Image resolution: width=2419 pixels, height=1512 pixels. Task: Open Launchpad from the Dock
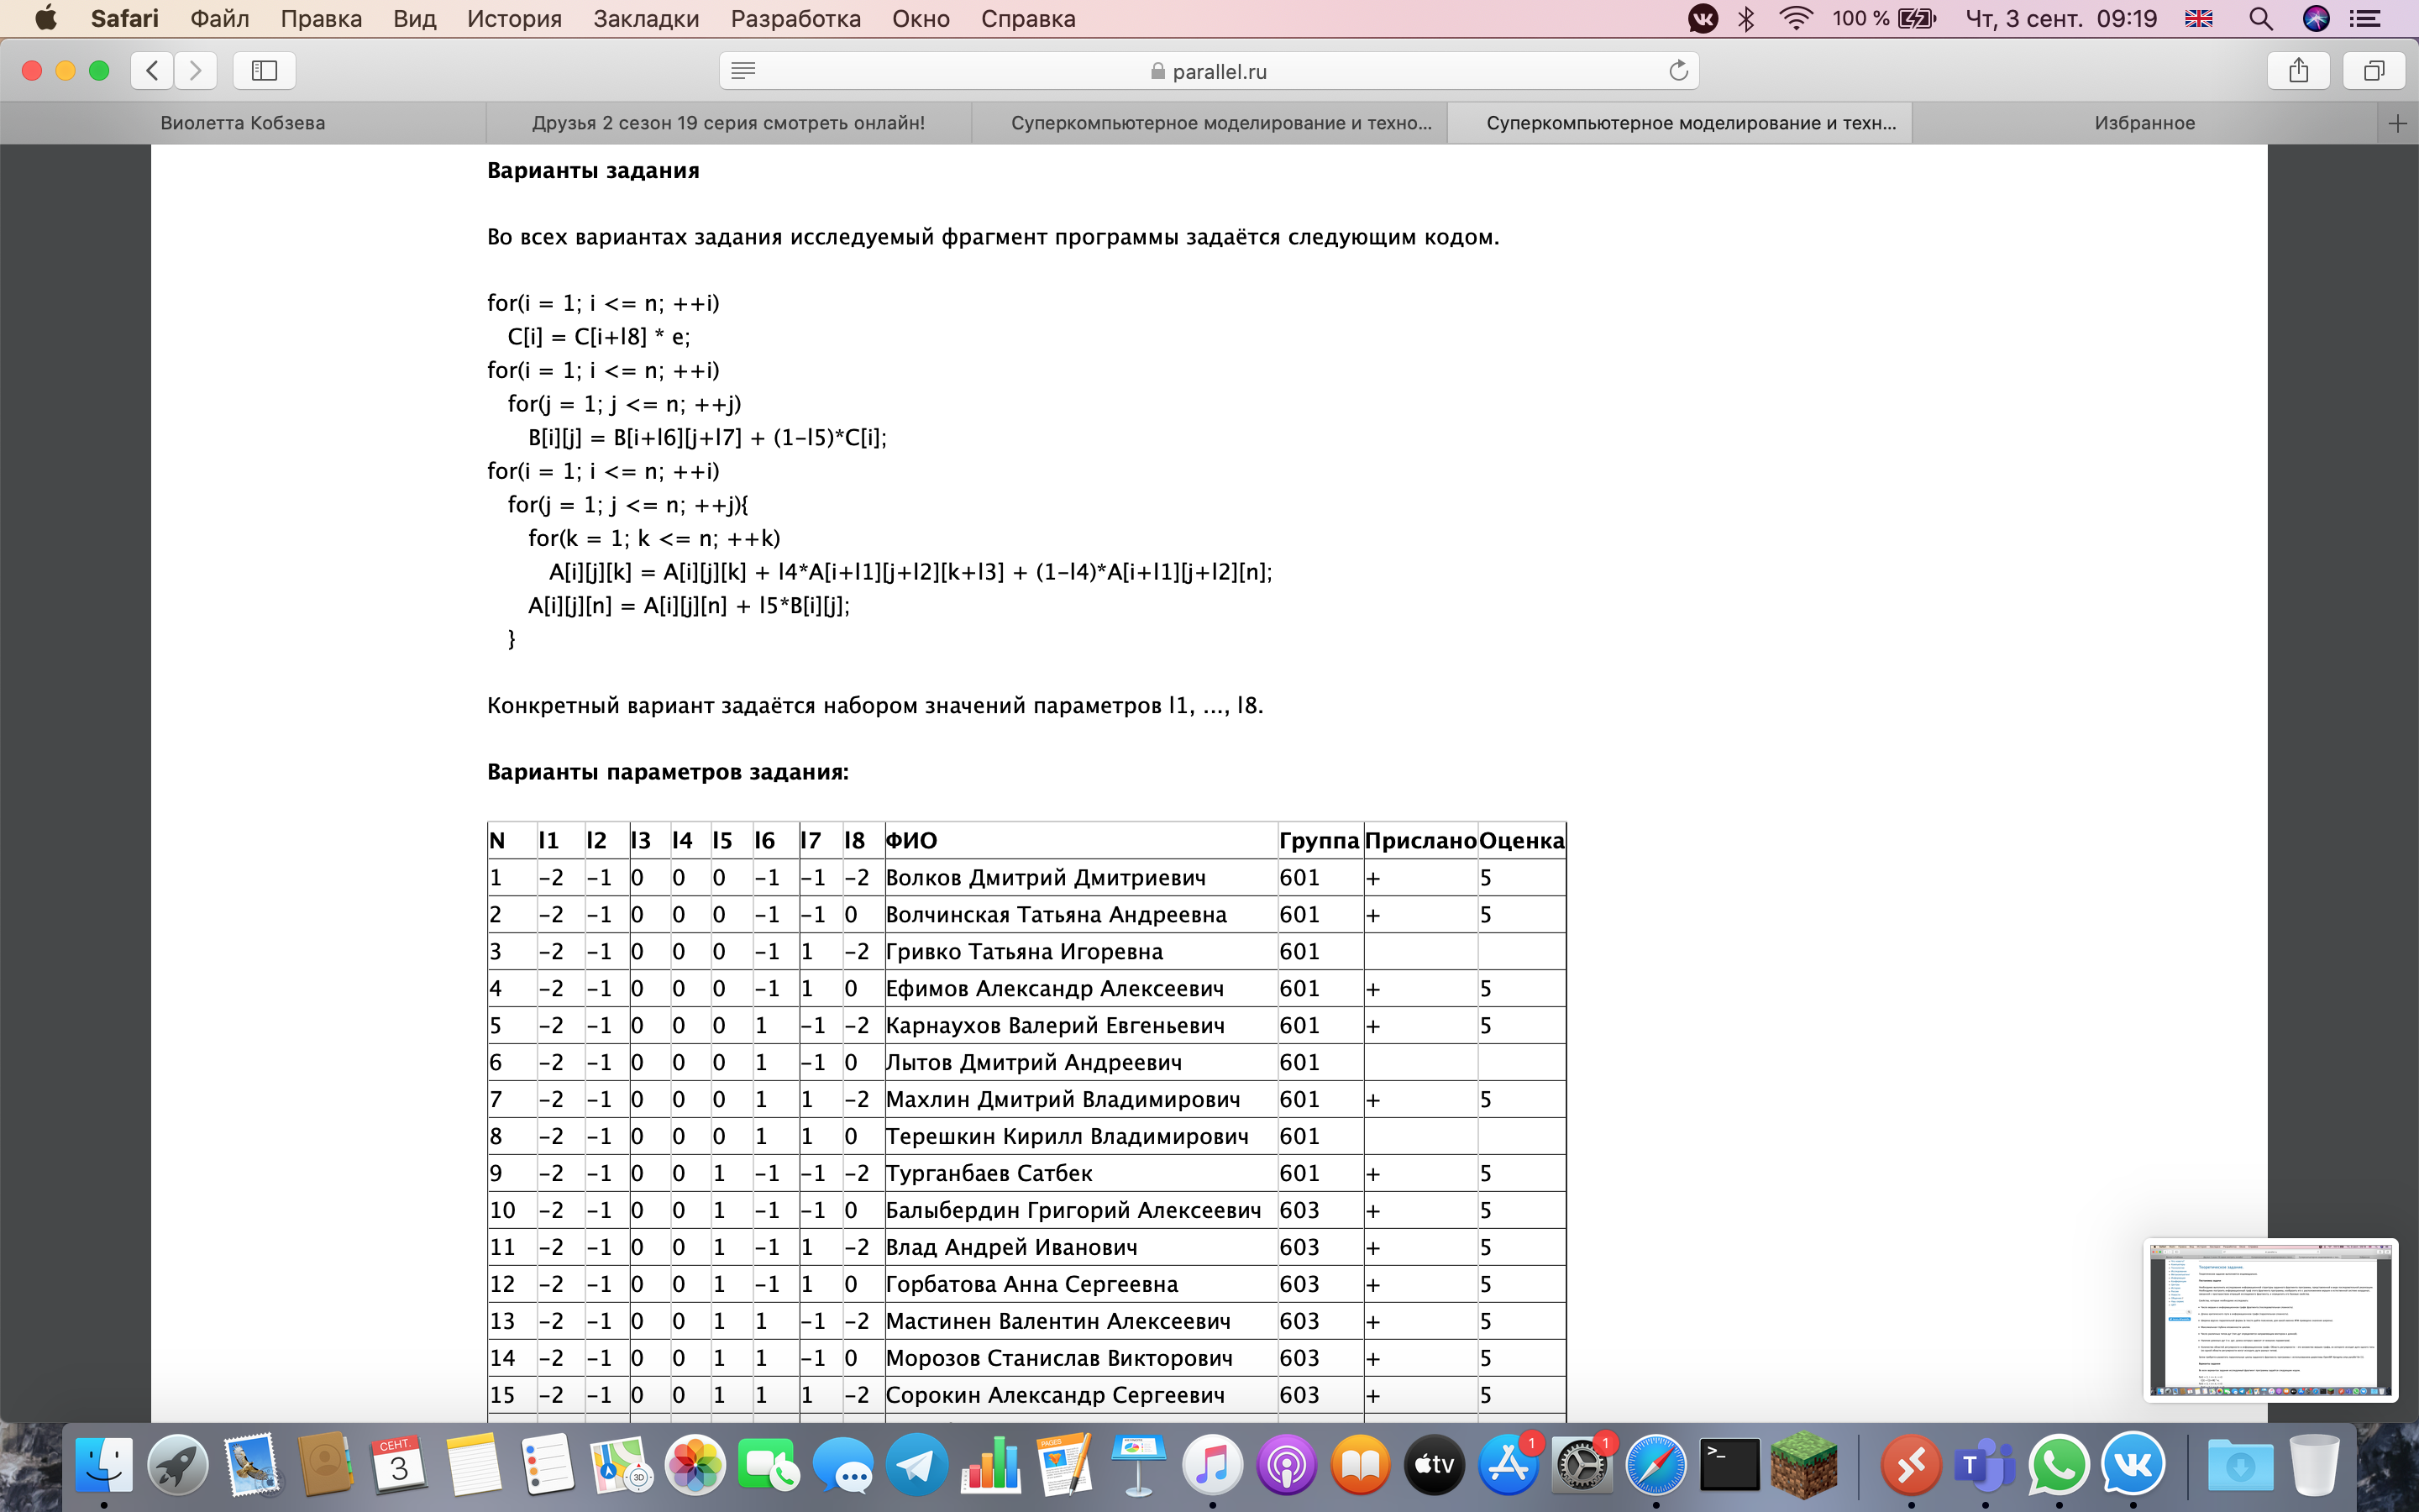[178, 1465]
